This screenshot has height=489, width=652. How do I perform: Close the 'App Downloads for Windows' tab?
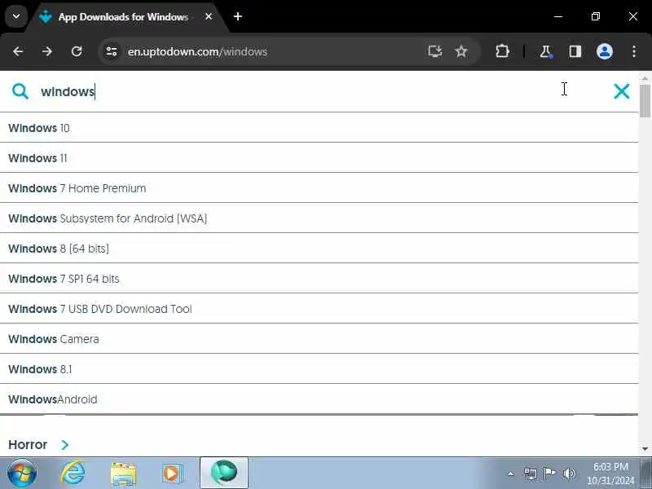(209, 16)
